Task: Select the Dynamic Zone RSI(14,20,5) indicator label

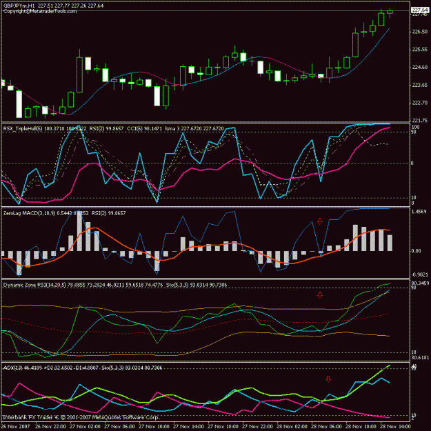Action: pos(34,285)
